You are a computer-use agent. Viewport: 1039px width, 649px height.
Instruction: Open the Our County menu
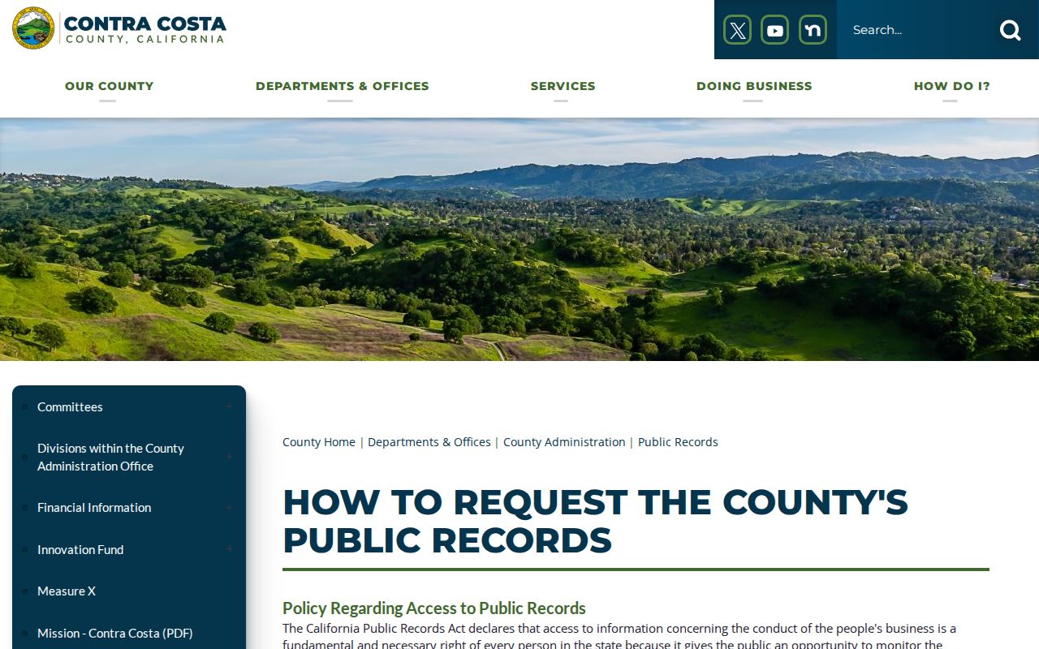[109, 86]
